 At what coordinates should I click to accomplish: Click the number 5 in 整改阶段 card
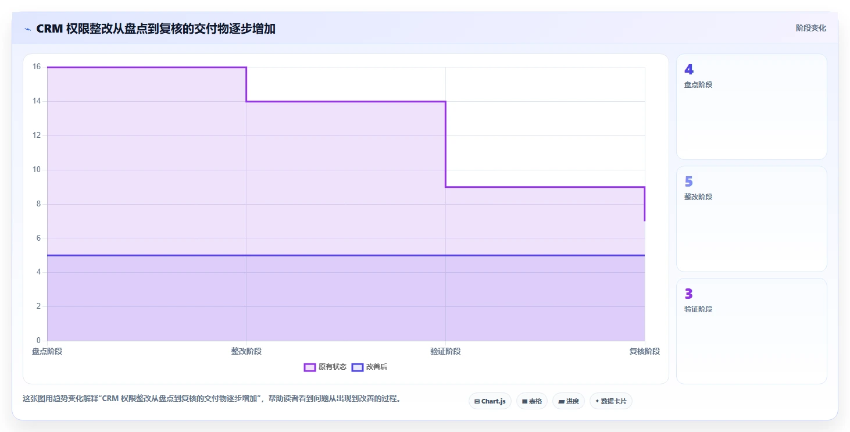click(689, 182)
